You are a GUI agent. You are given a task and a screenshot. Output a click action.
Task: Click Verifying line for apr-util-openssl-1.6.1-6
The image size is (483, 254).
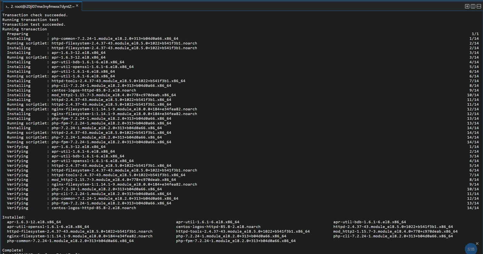[70, 161]
